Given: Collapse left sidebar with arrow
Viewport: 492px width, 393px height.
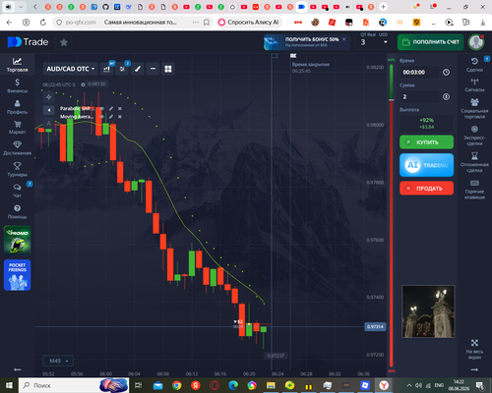Looking at the screenshot, I should tap(17, 369).
